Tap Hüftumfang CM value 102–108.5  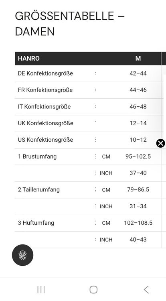138,223
